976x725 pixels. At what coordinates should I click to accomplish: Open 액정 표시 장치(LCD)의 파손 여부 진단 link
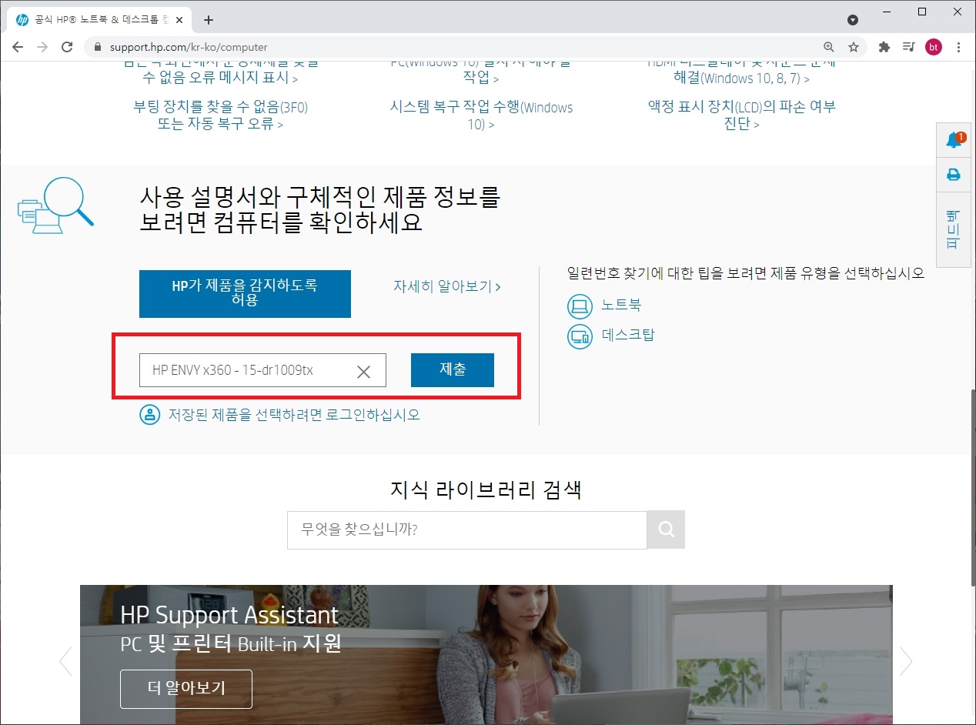(x=741, y=115)
